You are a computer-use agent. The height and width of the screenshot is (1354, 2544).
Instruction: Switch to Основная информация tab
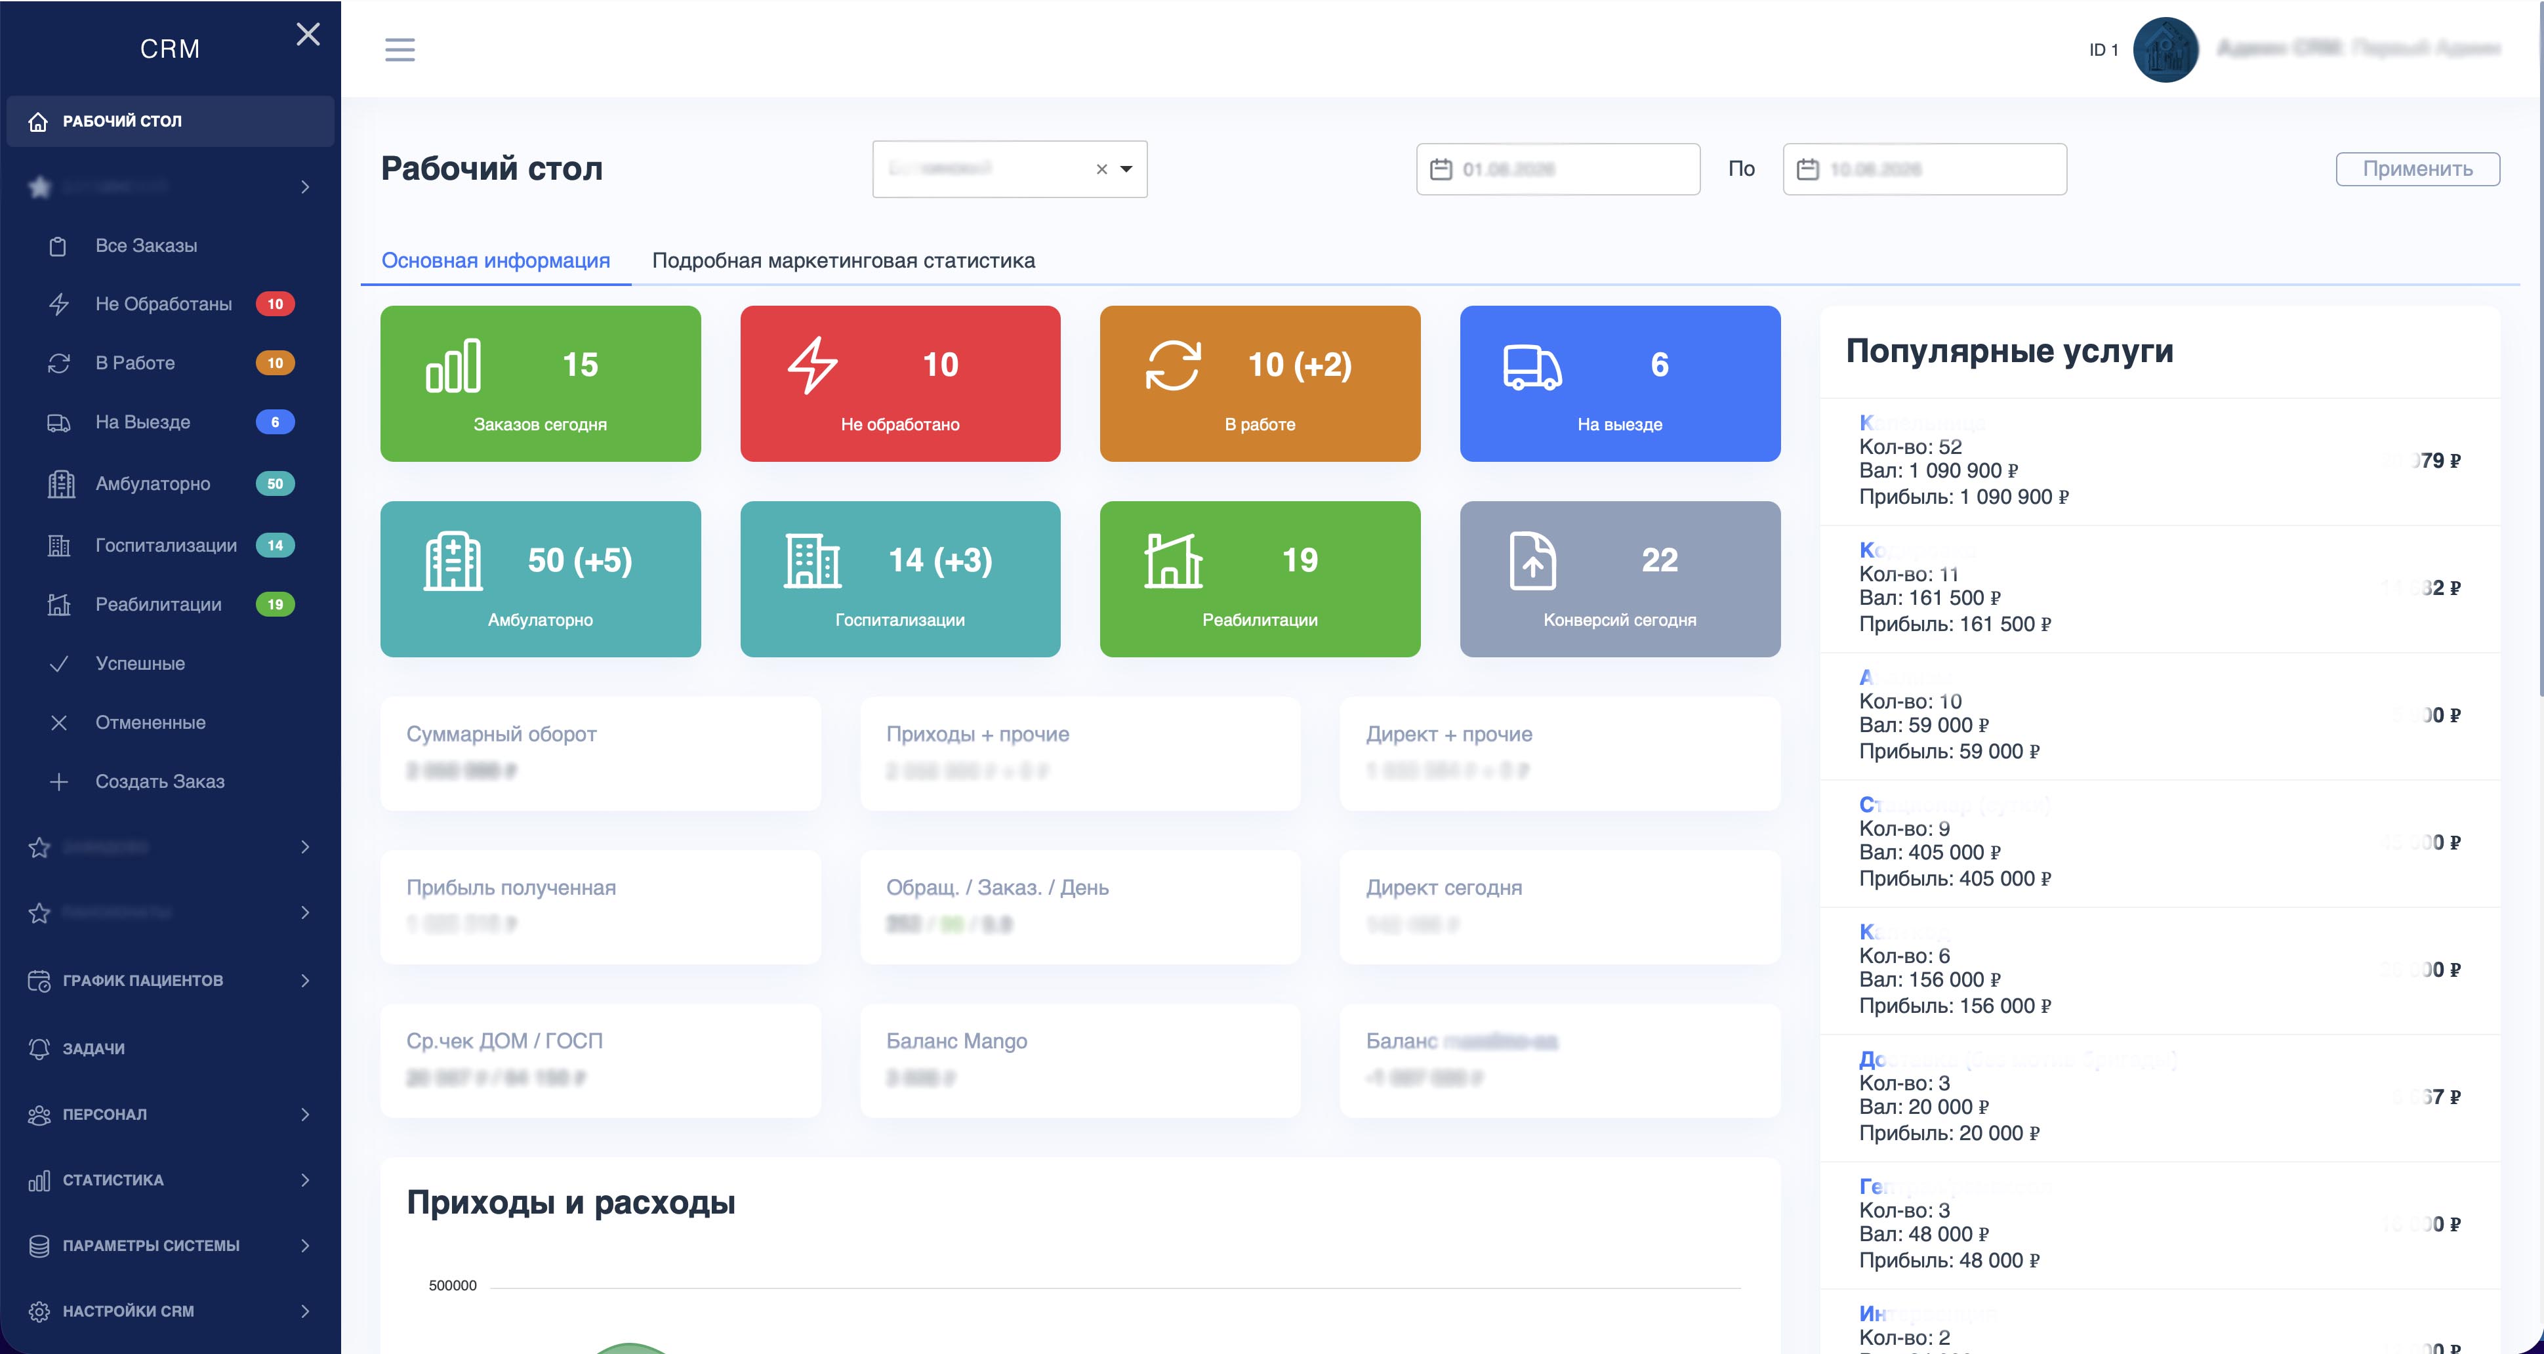[x=496, y=260]
